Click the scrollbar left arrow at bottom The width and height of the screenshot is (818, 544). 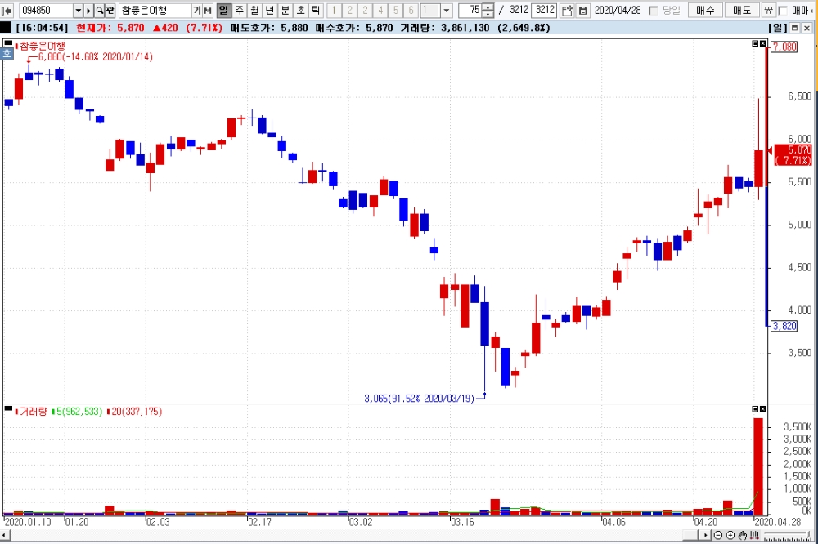(4, 535)
